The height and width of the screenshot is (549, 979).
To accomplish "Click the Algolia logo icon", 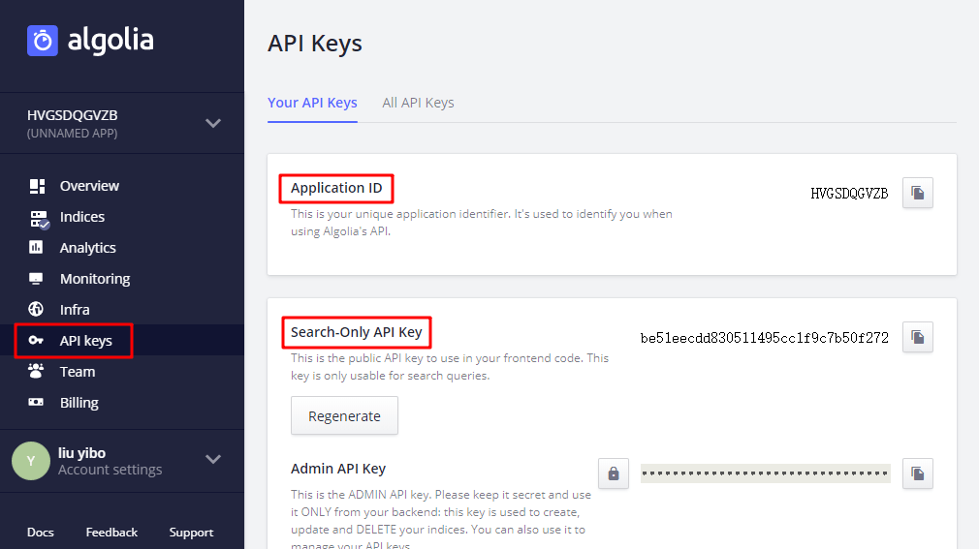I will click(43, 41).
